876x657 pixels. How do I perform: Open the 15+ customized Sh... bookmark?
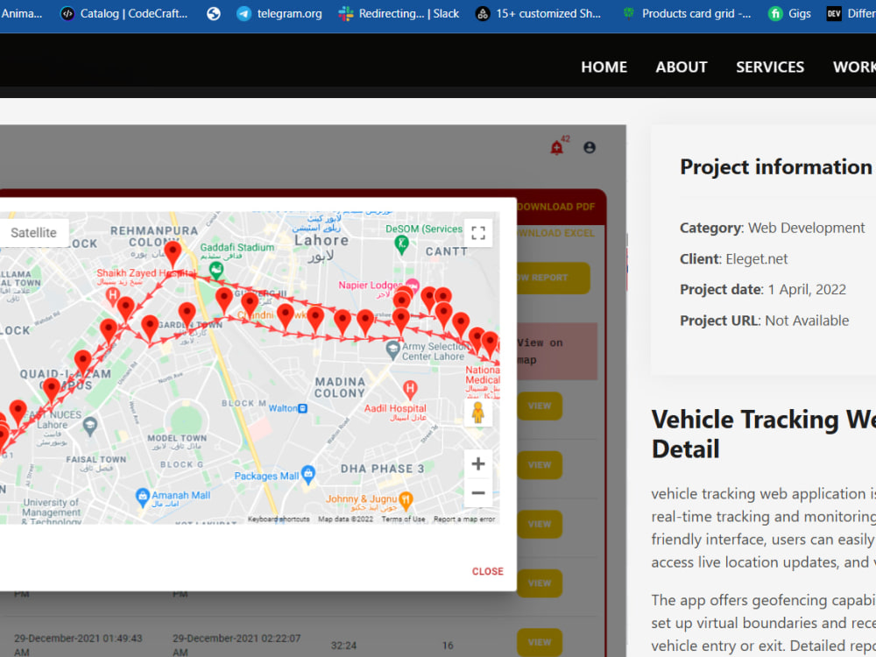tap(538, 13)
